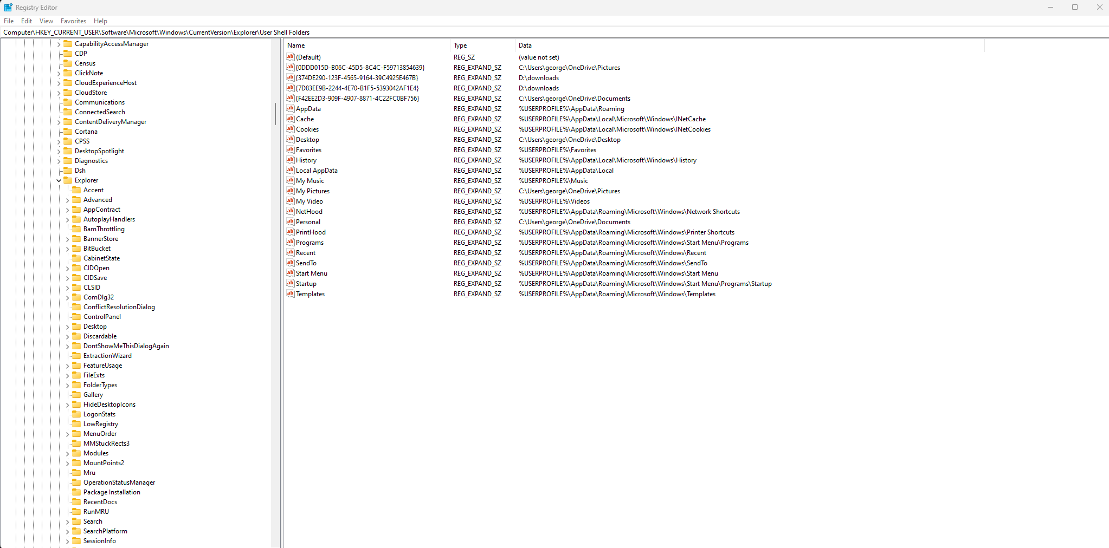The width and height of the screenshot is (1109, 548).
Task: Click the registry path address bar
Action: (554, 32)
